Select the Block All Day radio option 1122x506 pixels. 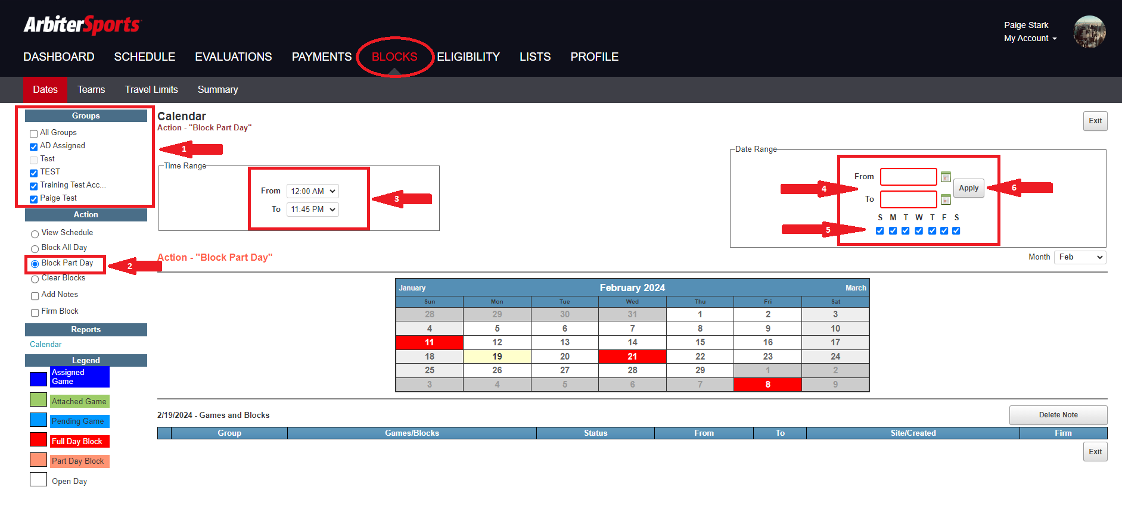[35, 248]
